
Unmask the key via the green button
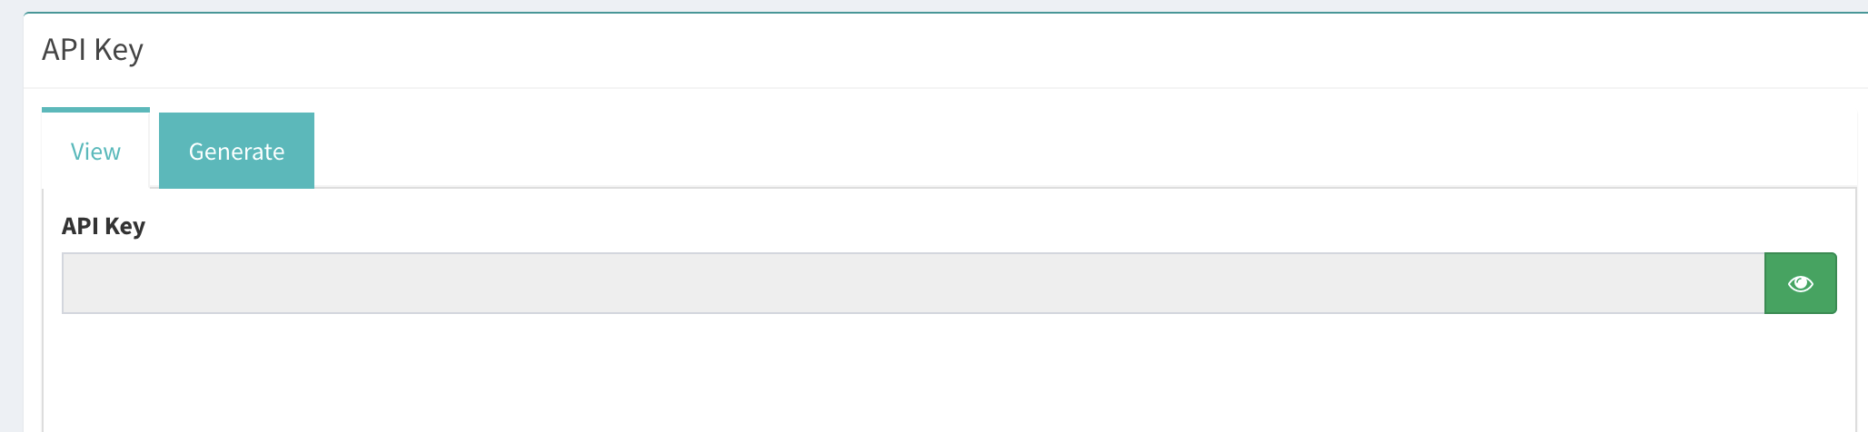click(x=1800, y=283)
